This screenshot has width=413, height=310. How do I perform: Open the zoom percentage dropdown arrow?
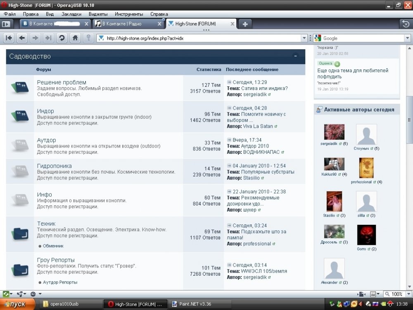point(409,294)
